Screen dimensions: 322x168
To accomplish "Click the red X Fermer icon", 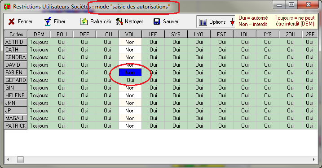I will tap(12, 22).
